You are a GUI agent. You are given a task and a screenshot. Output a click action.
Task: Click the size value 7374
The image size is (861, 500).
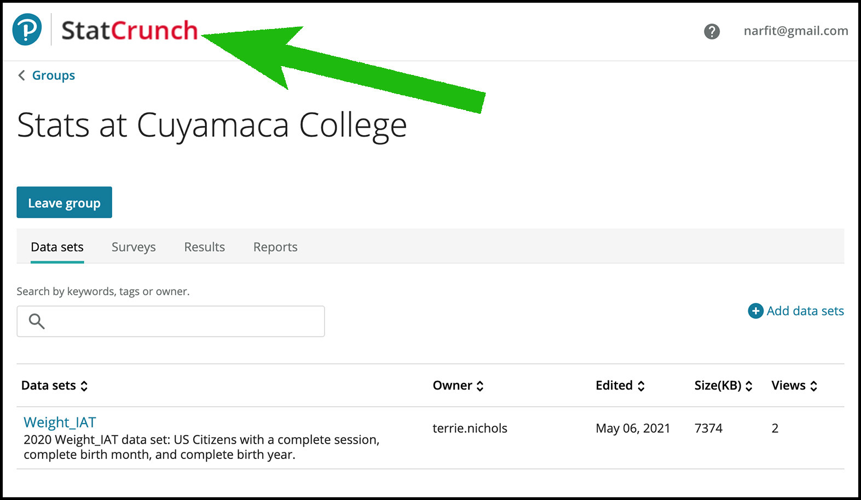[708, 428]
